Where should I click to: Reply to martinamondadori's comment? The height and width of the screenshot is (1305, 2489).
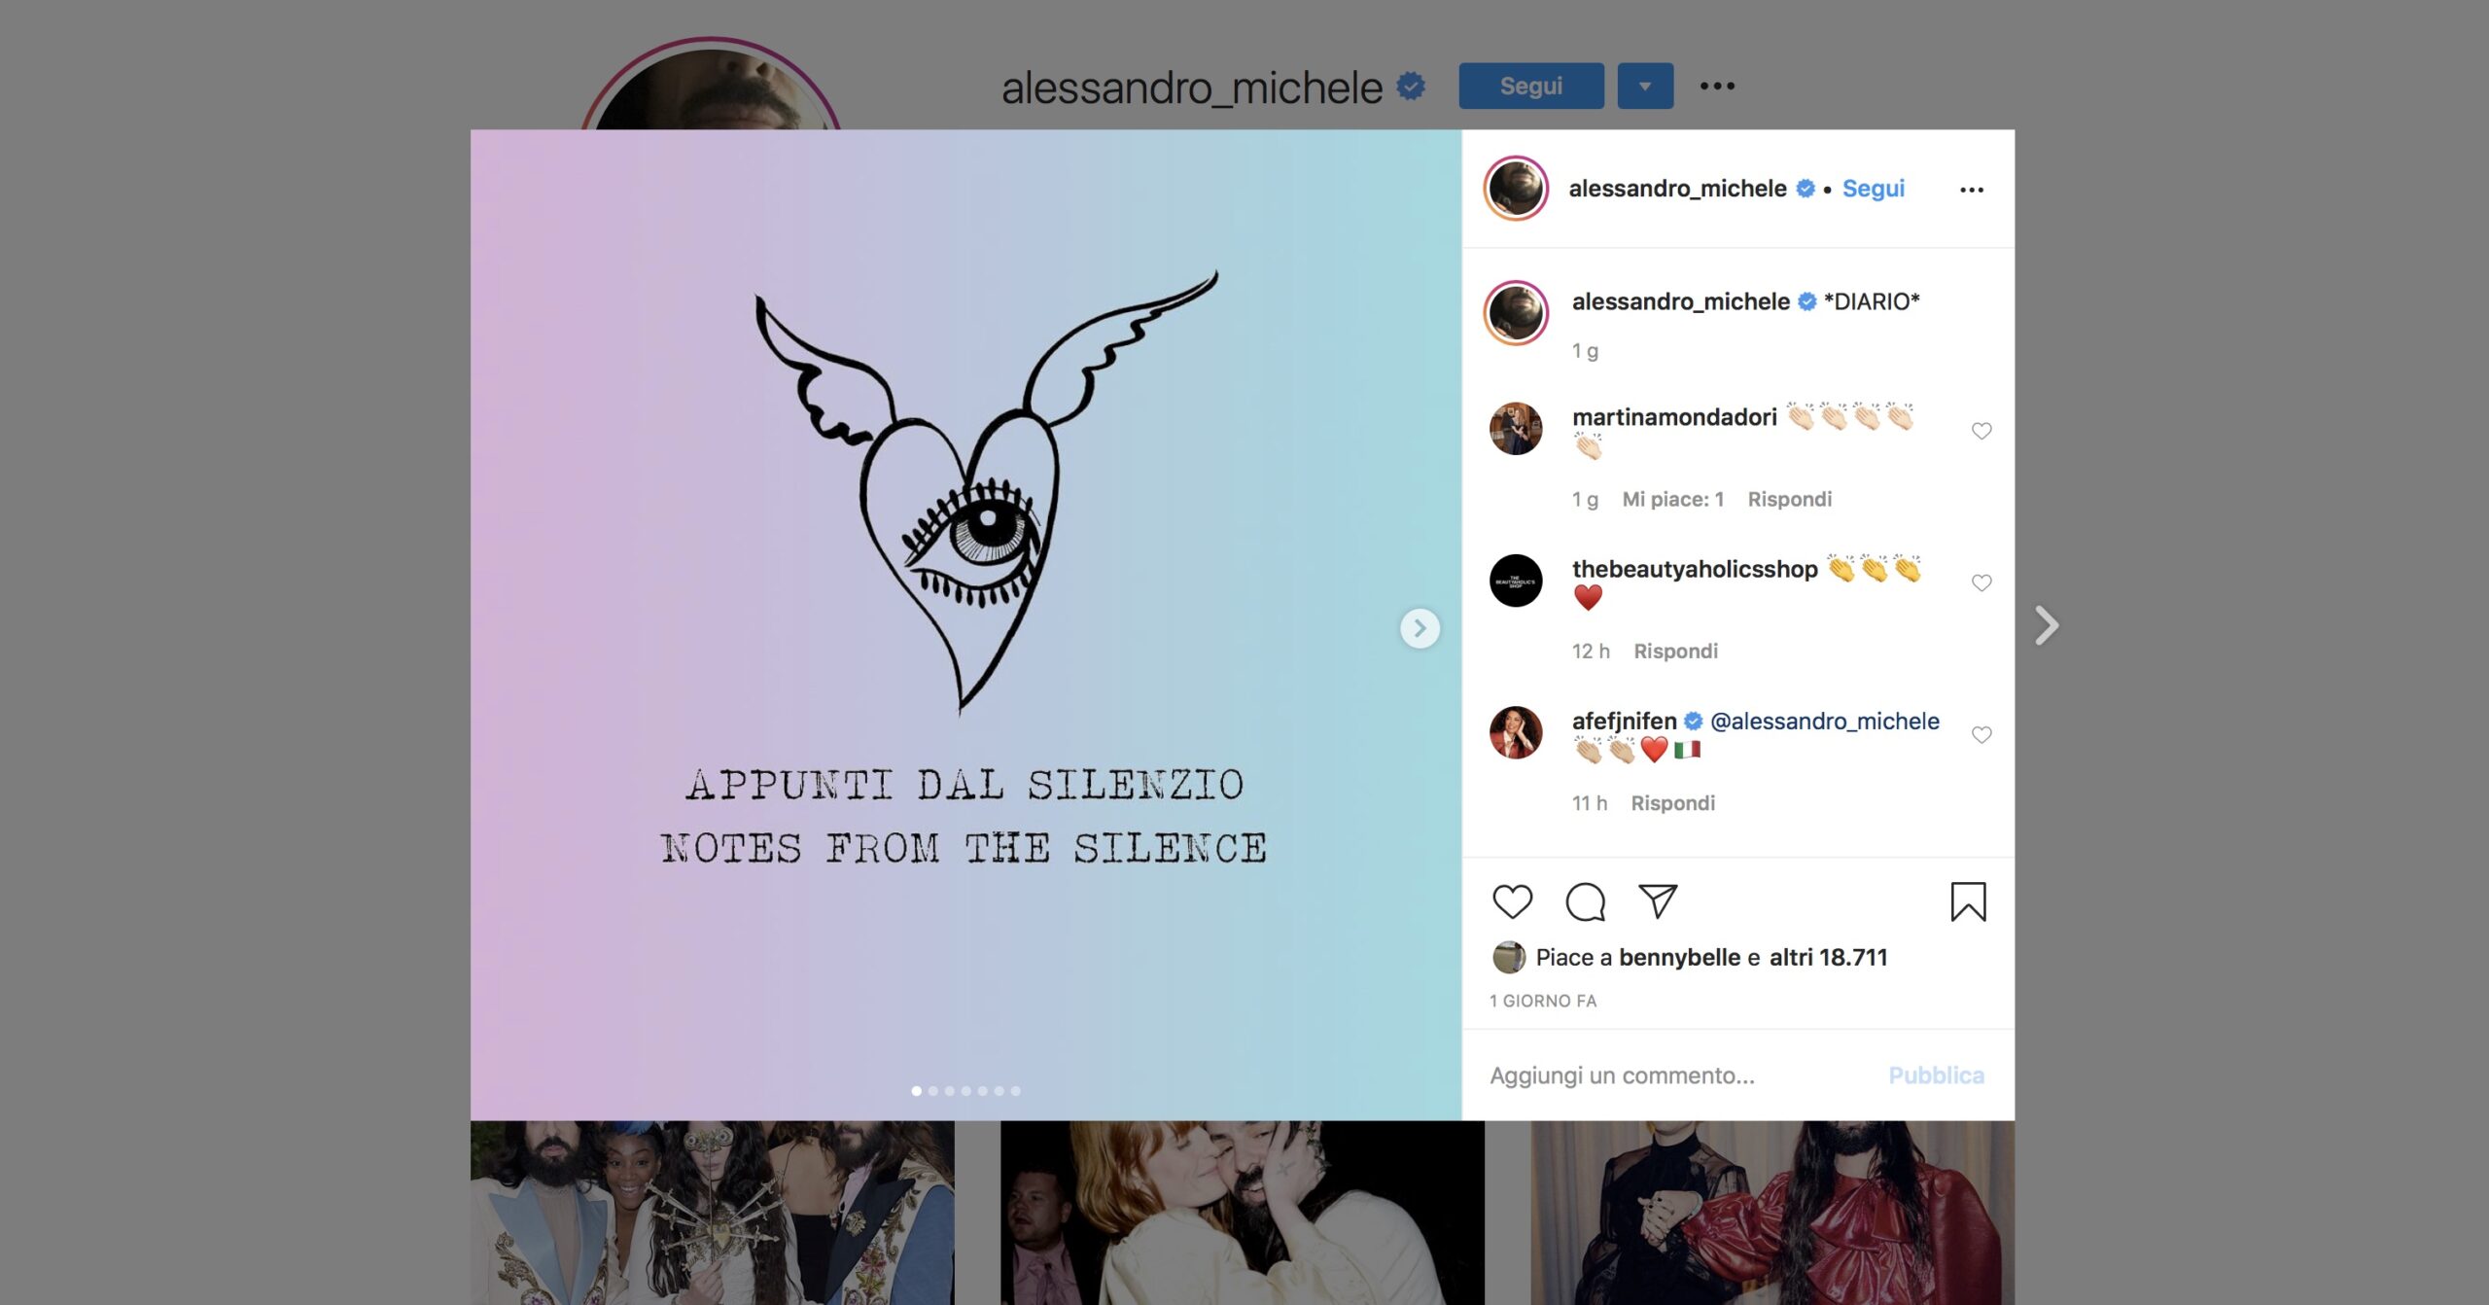tap(1789, 499)
